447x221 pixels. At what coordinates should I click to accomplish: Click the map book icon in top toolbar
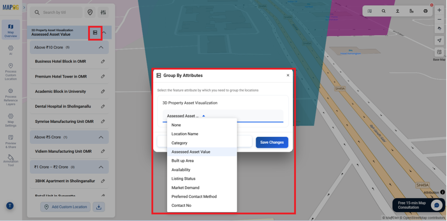point(369,11)
